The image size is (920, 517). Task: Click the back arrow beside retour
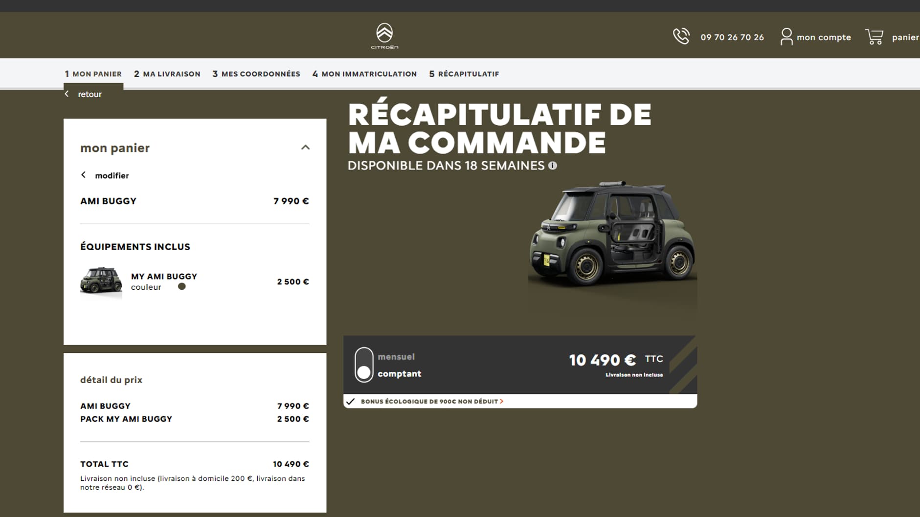pyautogui.click(x=67, y=94)
